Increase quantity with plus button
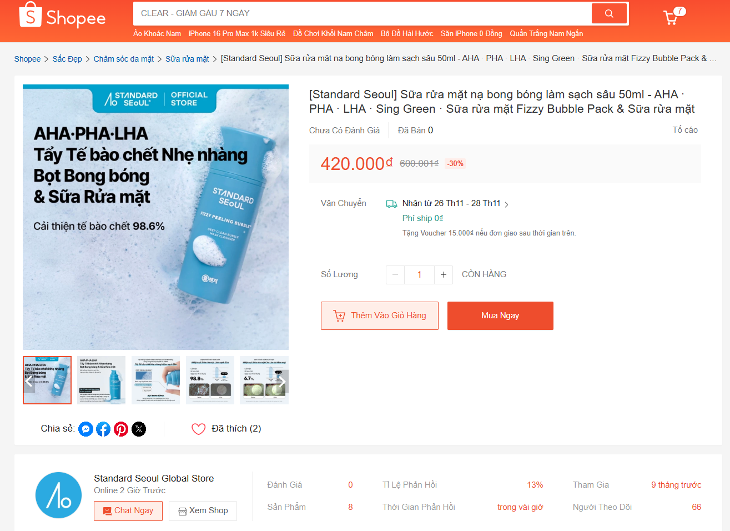This screenshot has width=730, height=531. tap(444, 274)
